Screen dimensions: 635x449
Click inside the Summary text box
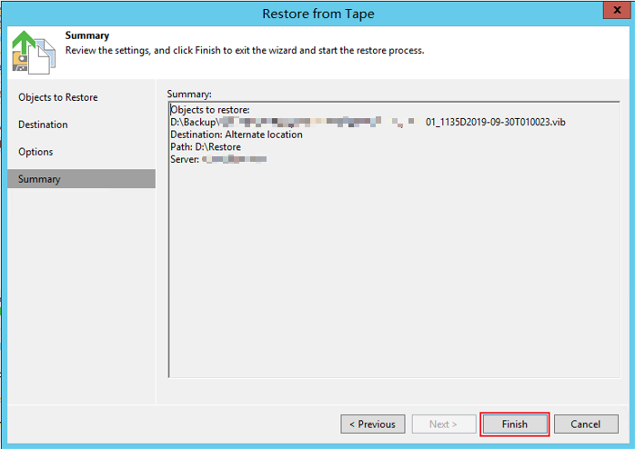point(394,239)
